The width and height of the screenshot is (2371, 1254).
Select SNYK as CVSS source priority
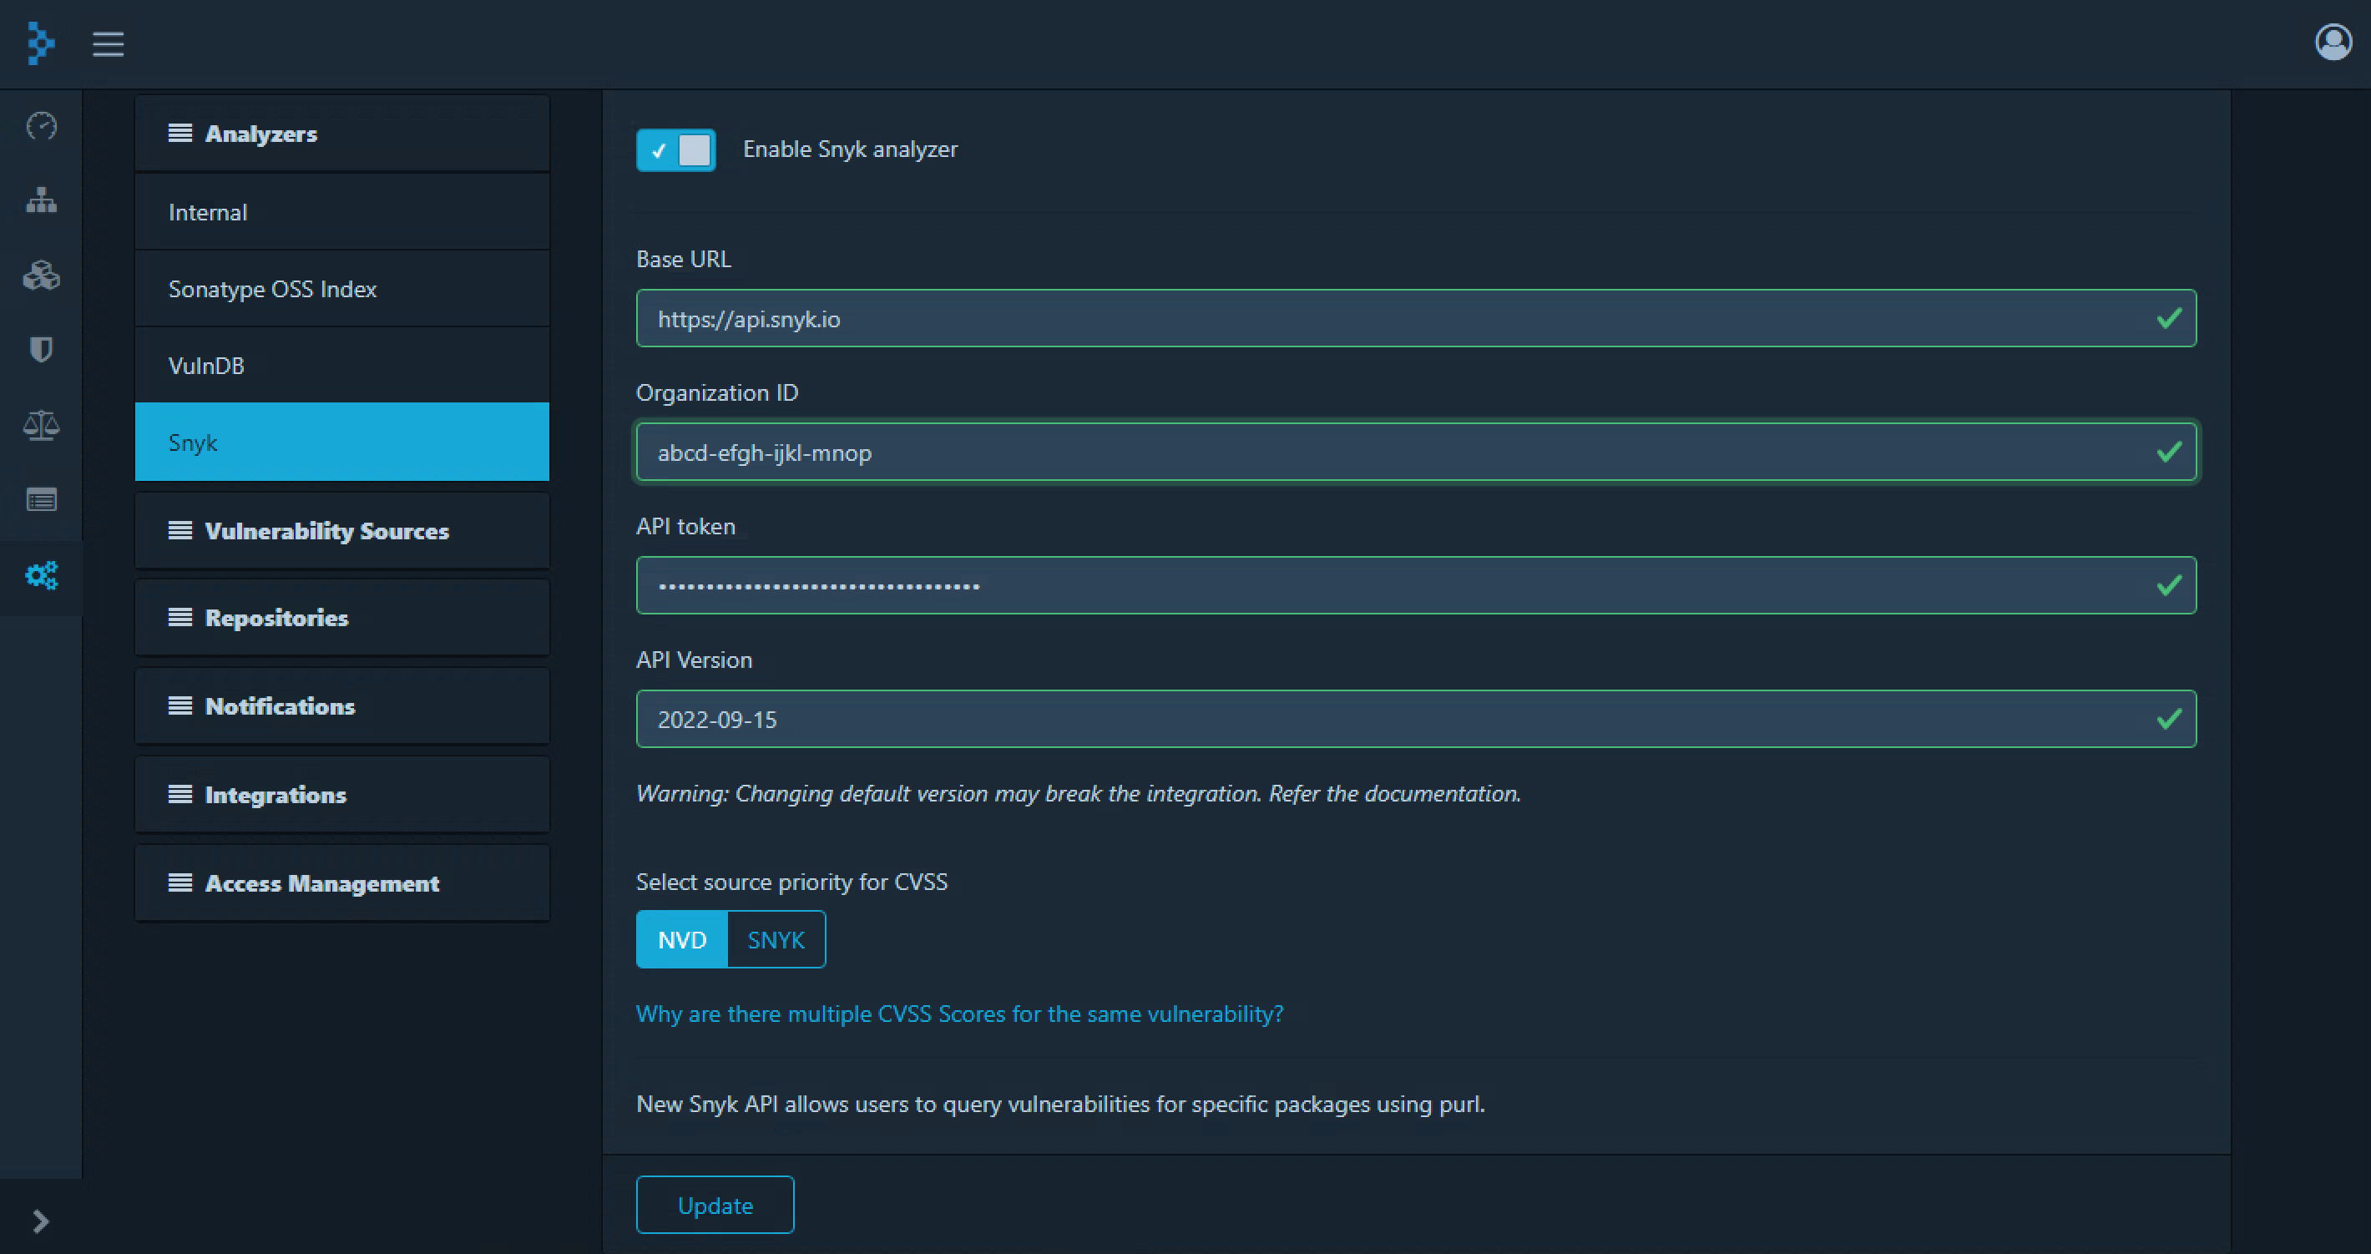coord(776,939)
